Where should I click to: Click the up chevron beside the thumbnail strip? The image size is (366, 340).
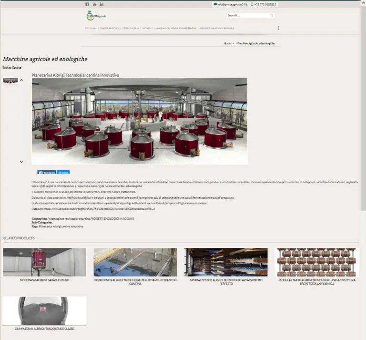click(x=21, y=80)
